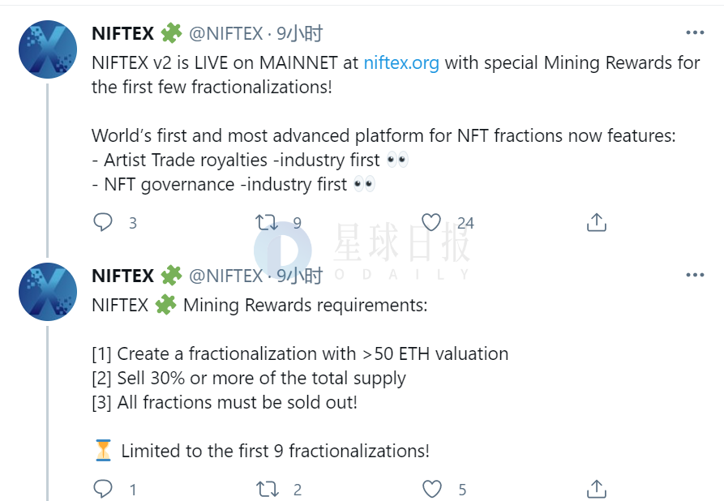Reply to the NIFTEX v2 mainnet tweet
This screenshot has height=501, width=724.
click(x=102, y=222)
